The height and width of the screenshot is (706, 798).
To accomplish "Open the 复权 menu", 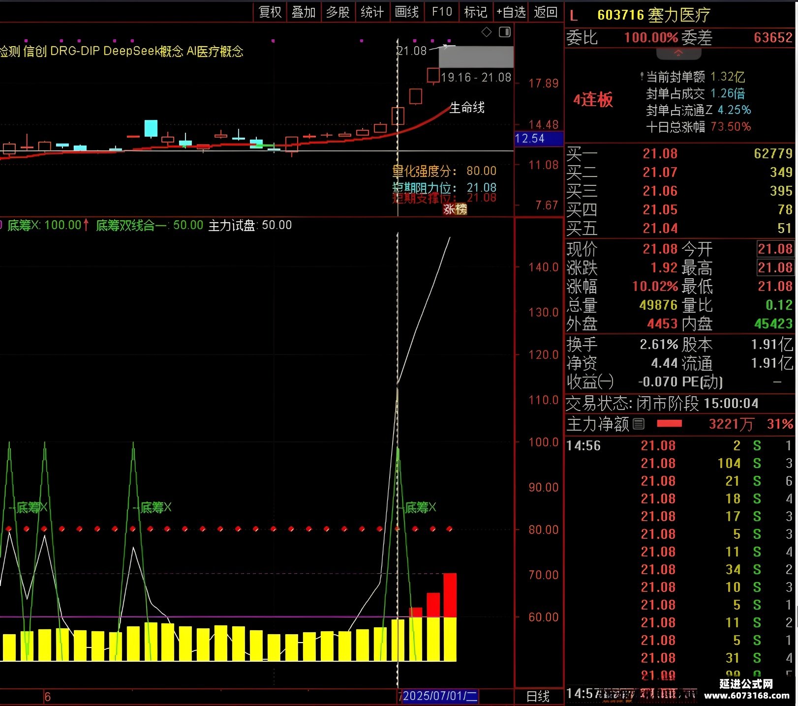I will (270, 12).
